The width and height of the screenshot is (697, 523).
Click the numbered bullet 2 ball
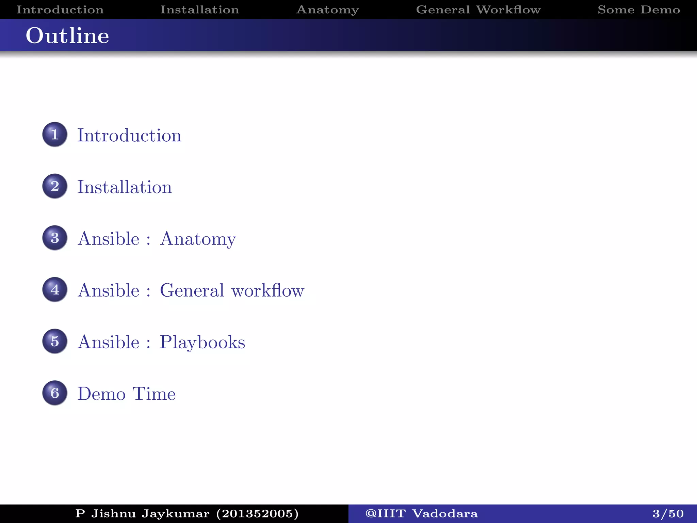pos(55,186)
